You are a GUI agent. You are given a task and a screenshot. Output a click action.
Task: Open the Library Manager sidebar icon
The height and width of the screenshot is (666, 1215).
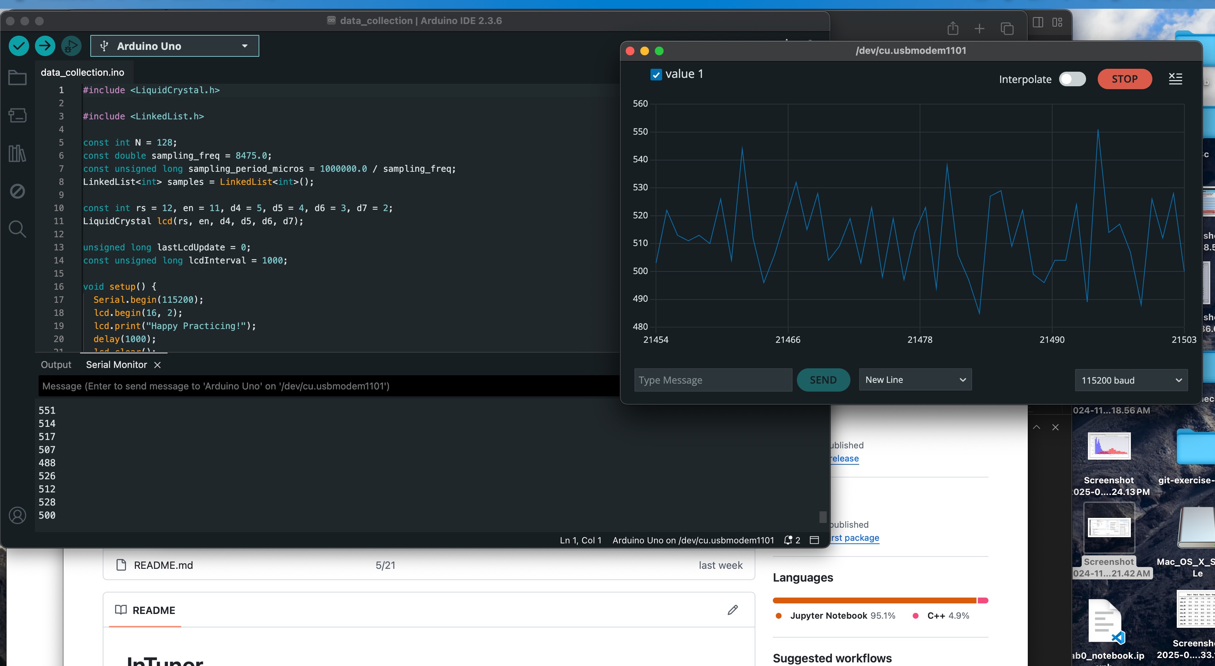click(17, 153)
